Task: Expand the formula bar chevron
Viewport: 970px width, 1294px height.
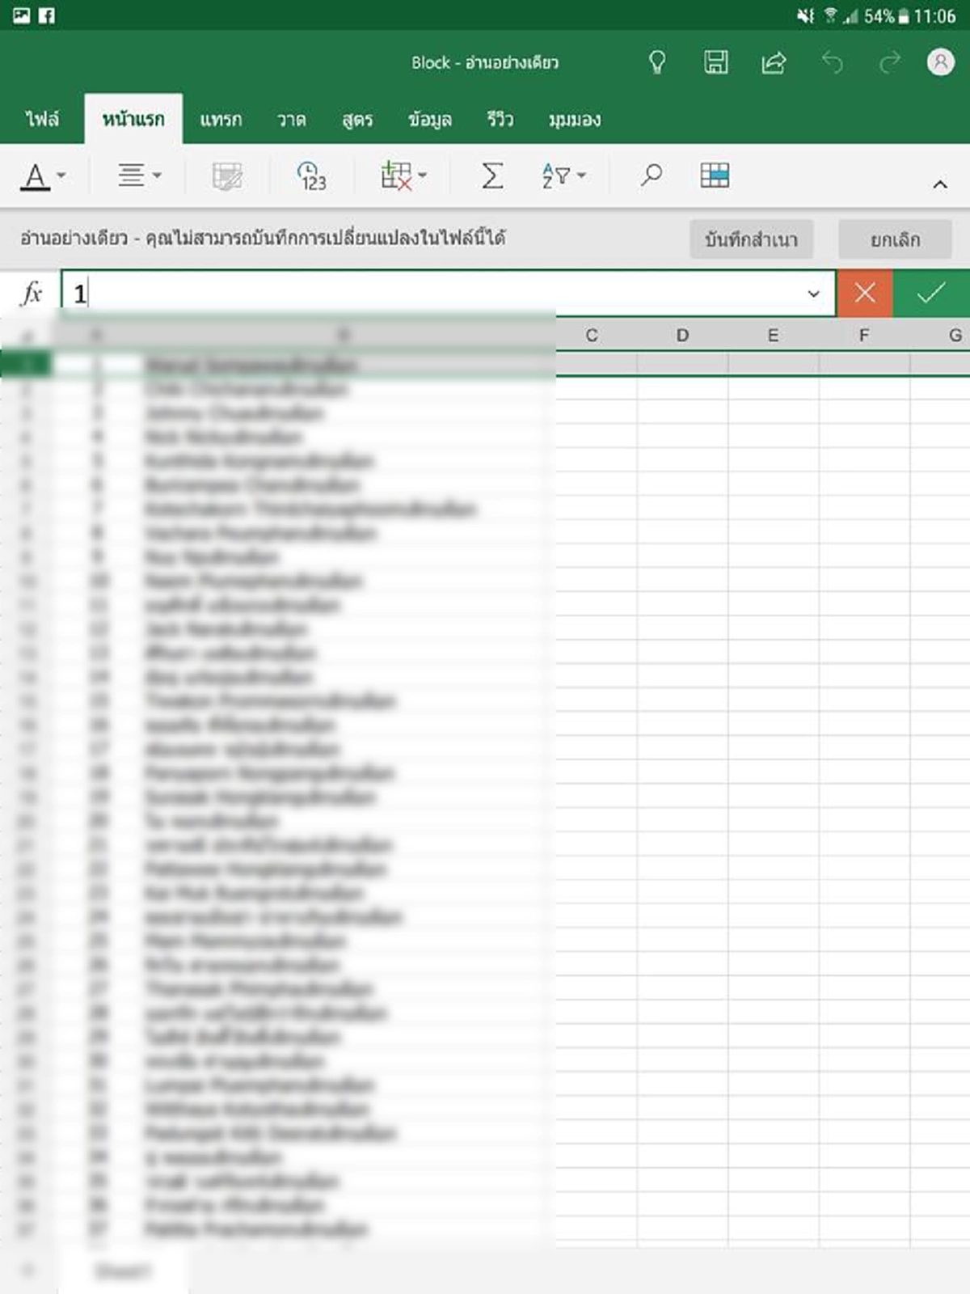Action: tap(814, 294)
